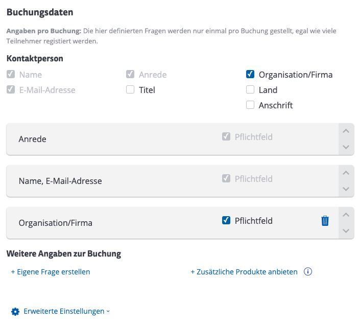This screenshot has width=359, height=326.
Task: Delete the Organisation/Firma field with trash icon
Action: 325,221
